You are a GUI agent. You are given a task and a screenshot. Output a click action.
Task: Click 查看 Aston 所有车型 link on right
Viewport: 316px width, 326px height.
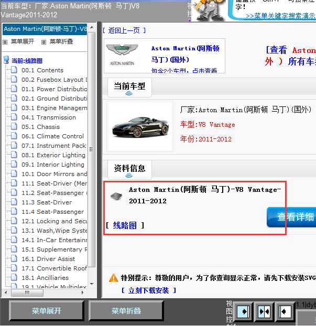[x=291, y=56]
